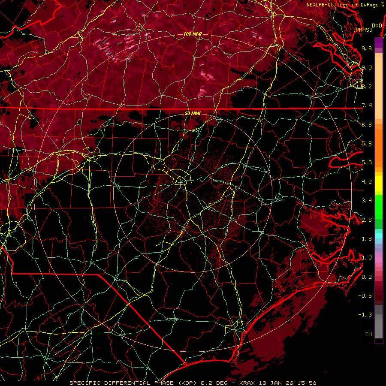Click the bright yellow segment of color scale
The height and width of the screenshot is (386, 386).
point(379,184)
